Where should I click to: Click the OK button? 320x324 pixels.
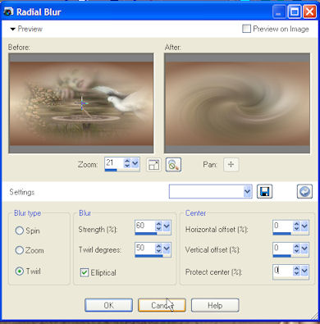[108, 305]
